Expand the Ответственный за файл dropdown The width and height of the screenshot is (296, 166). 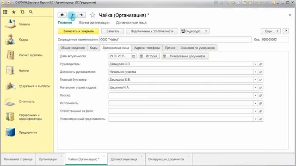point(256,111)
